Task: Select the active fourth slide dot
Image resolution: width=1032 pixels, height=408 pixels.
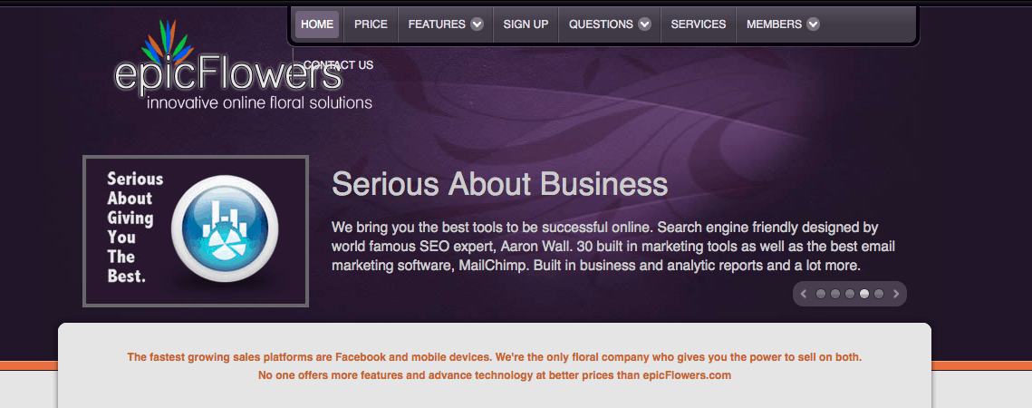Action: [864, 294]
